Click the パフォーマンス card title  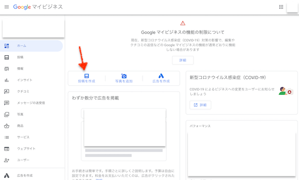(x=200, y=126)
